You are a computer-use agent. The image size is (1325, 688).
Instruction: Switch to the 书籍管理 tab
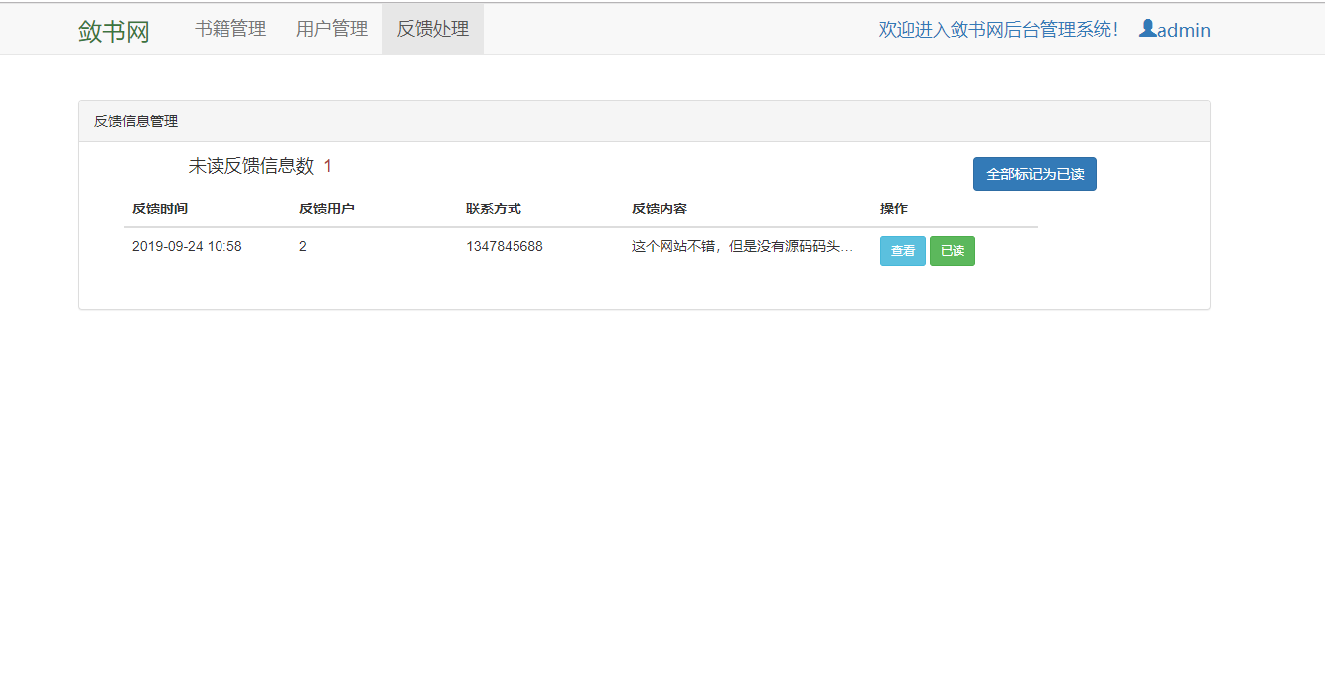click(230, 28)
